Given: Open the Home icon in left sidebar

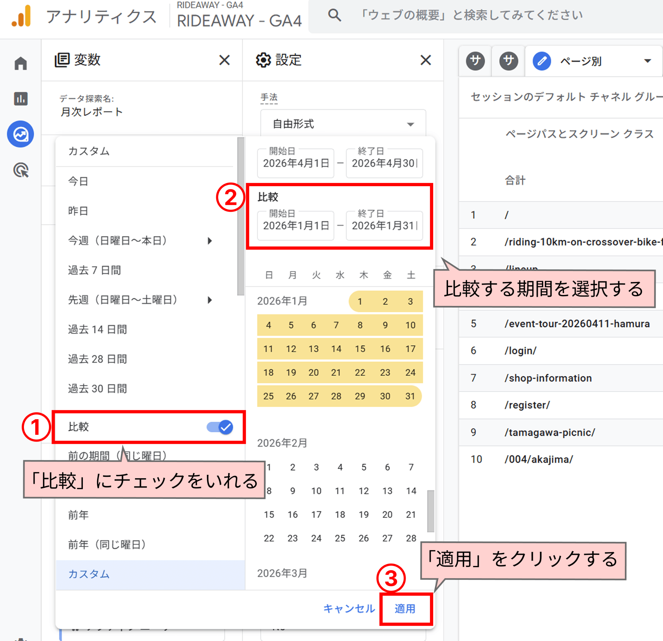Looking at the screenshot, I should [x=21, y=63].
